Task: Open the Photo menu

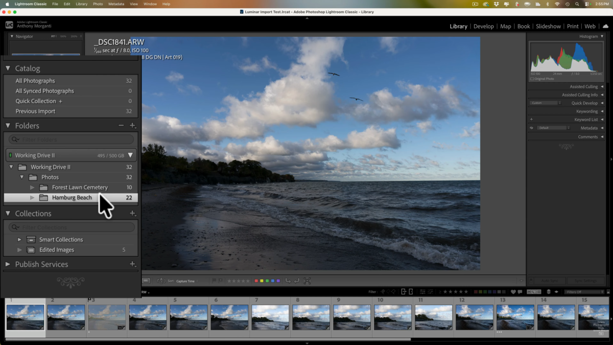Action: 98,4
